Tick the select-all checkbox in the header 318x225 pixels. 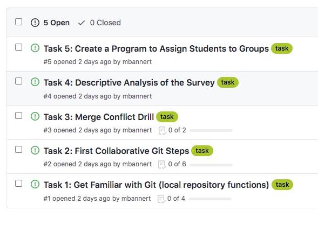19,22
